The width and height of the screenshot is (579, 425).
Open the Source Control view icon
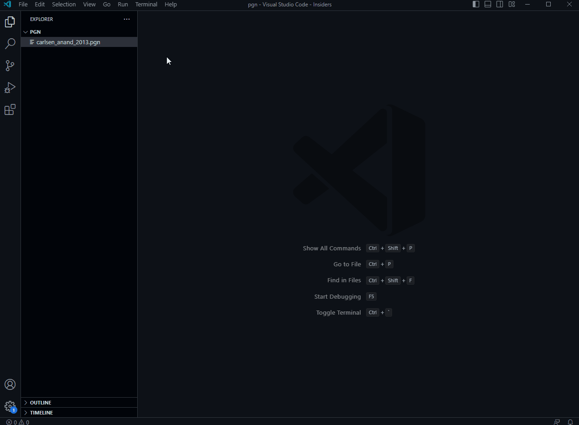tap(10, 66)
